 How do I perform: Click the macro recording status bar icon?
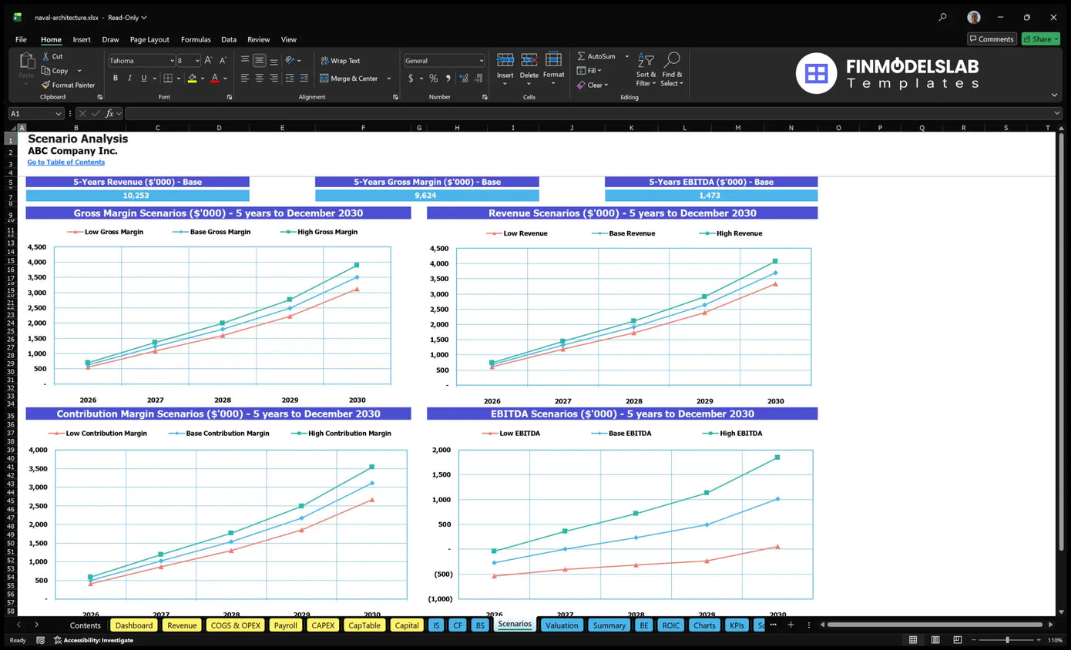[40, 640]
